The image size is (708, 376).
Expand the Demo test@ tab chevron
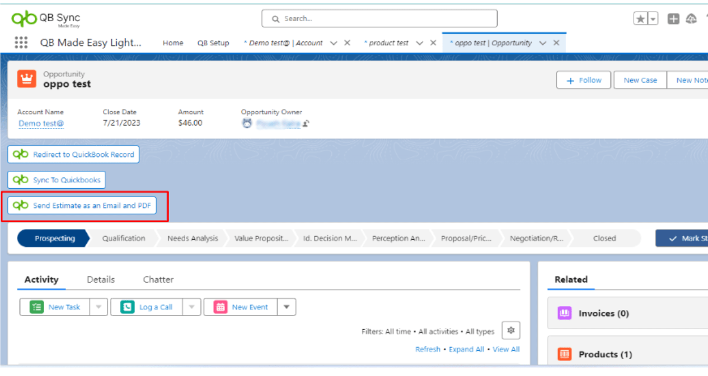tap(334, 42)
